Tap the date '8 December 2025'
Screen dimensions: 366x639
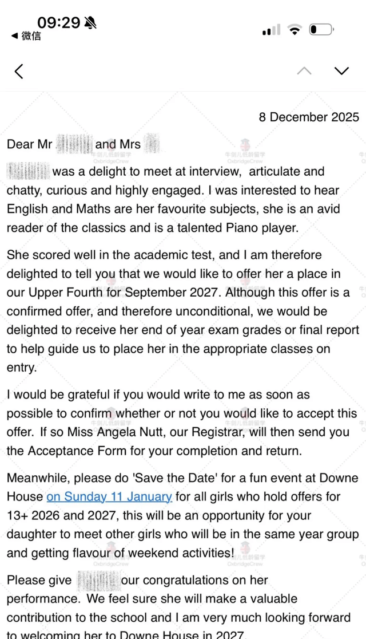click(x=309, y=117)
